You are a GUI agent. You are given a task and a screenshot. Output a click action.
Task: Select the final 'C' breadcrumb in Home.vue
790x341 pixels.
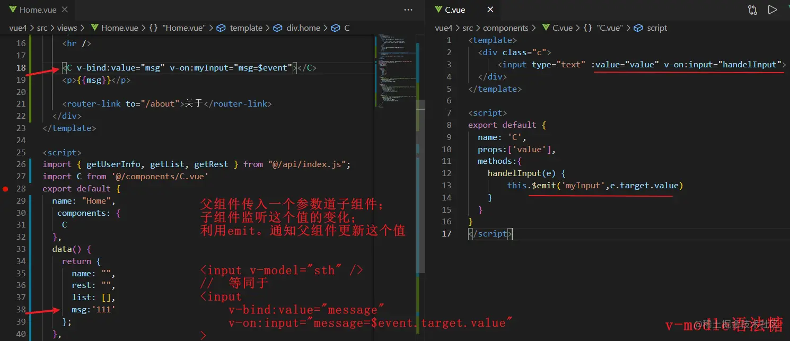click(x=347, y=28)
